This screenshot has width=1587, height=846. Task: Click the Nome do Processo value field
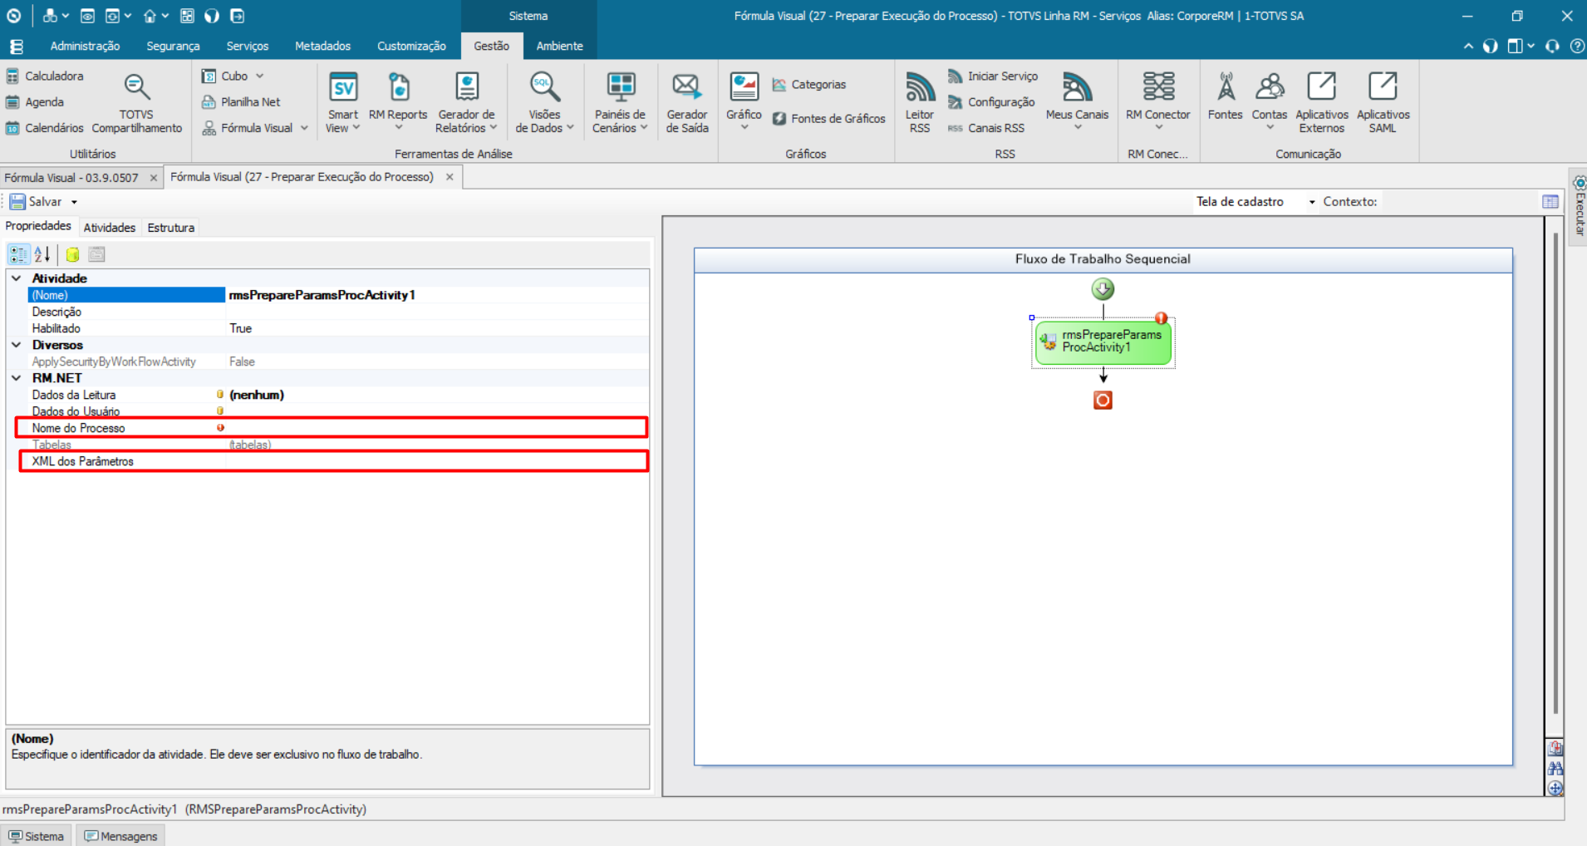[x=436, y=428]
